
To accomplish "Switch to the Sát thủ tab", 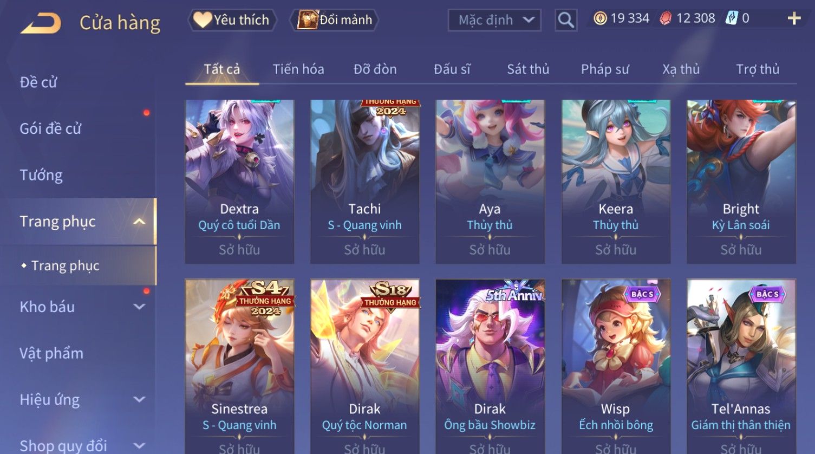I will (x=528, y=69).
